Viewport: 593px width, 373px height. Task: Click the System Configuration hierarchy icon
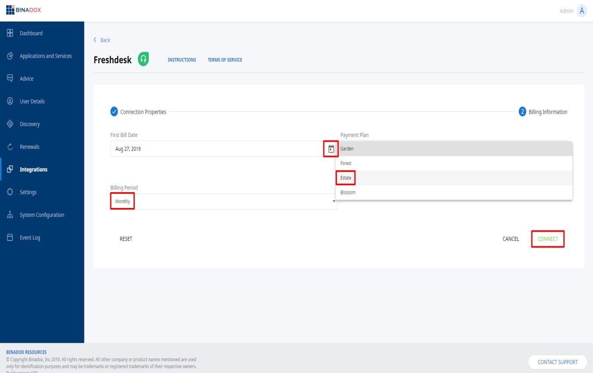click(x=10, y=215)
